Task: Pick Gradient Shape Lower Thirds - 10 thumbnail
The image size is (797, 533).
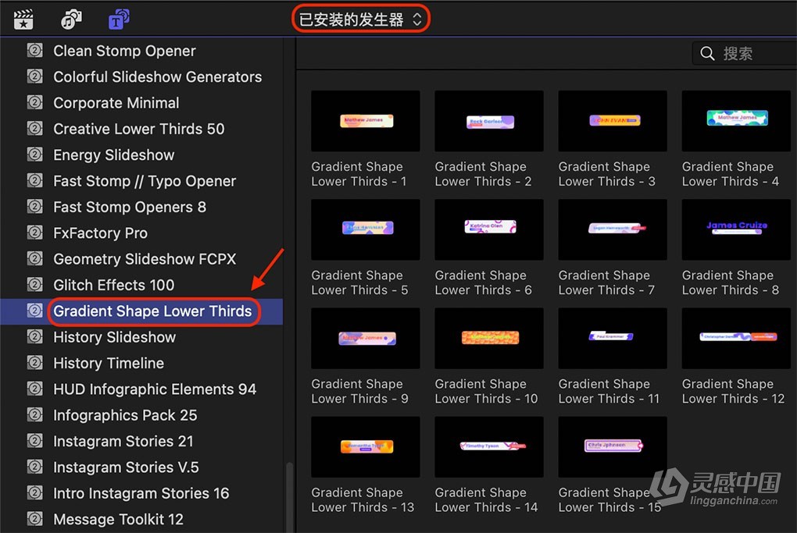Action: point(489,338)
